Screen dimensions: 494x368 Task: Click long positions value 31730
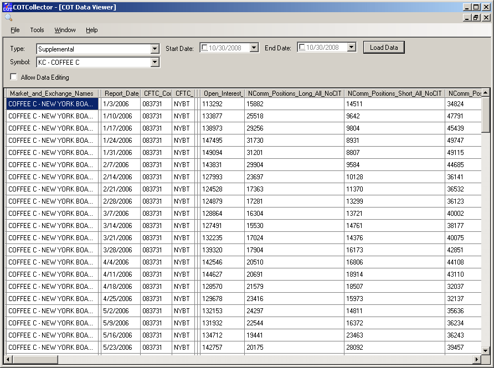click(294, 141)
